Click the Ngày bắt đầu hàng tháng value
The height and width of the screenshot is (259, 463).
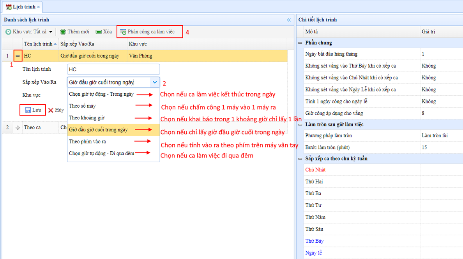(x=441, y=54)
